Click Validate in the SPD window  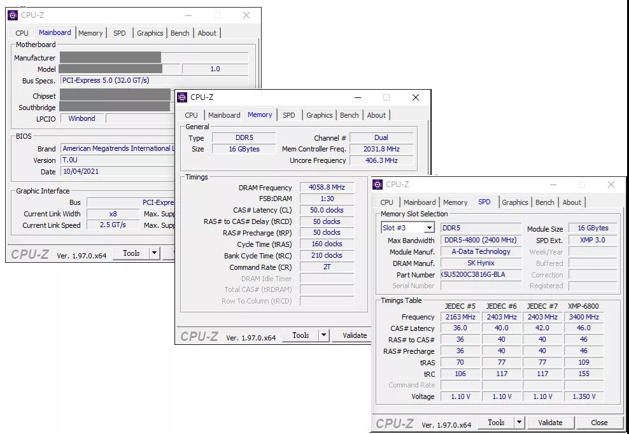coord(550,423)
